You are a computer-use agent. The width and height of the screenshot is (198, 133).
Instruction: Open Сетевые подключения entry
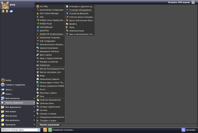tap(50, 107)
